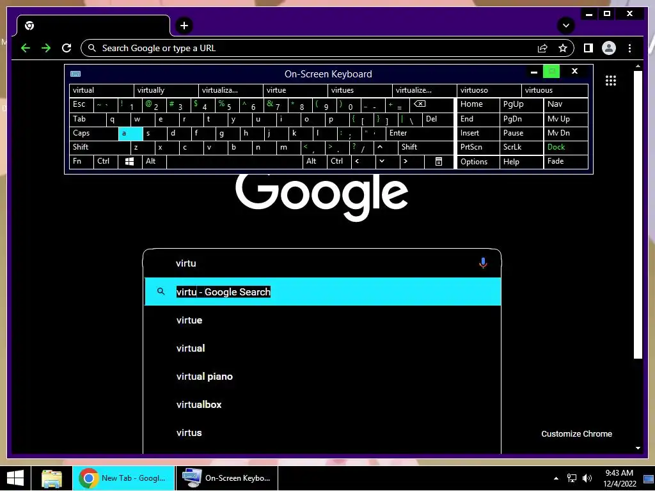Click the PrtScn key
This screenshot has width=655, height=491.
point(478,148)
